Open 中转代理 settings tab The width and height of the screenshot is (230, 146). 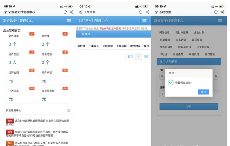(x=194, y=54)
